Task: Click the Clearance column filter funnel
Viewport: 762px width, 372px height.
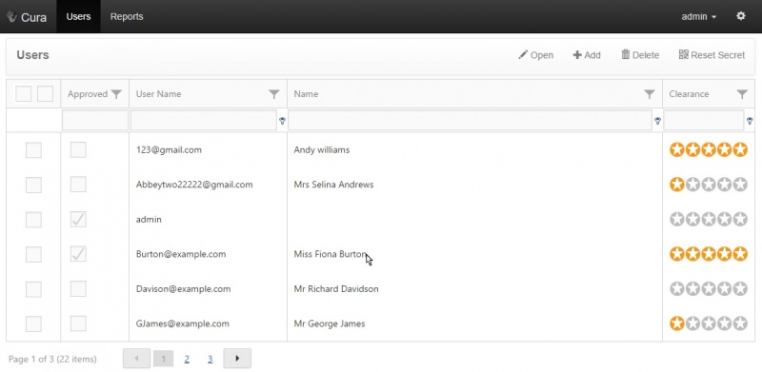Action: click(x=742, y=94)
